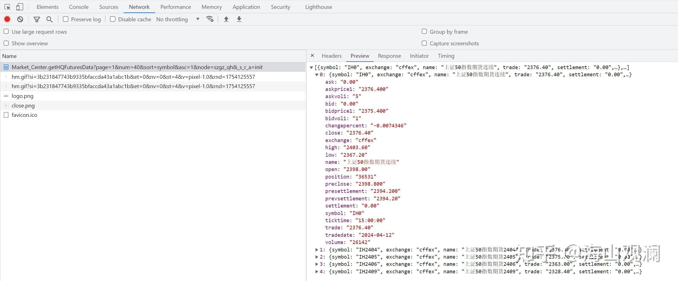Open network conditions Wi-Fi gear icon
This screenshot has height=281, width=678.
tap(210, 19)
